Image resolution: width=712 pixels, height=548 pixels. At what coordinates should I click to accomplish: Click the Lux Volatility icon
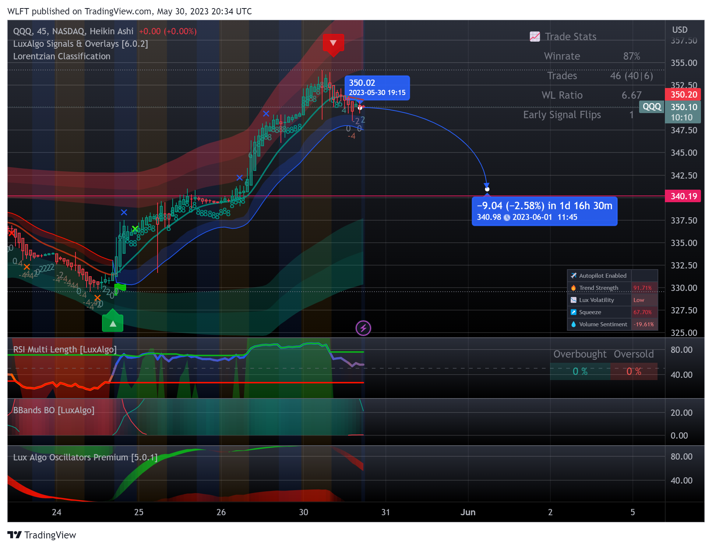point(573,300)
